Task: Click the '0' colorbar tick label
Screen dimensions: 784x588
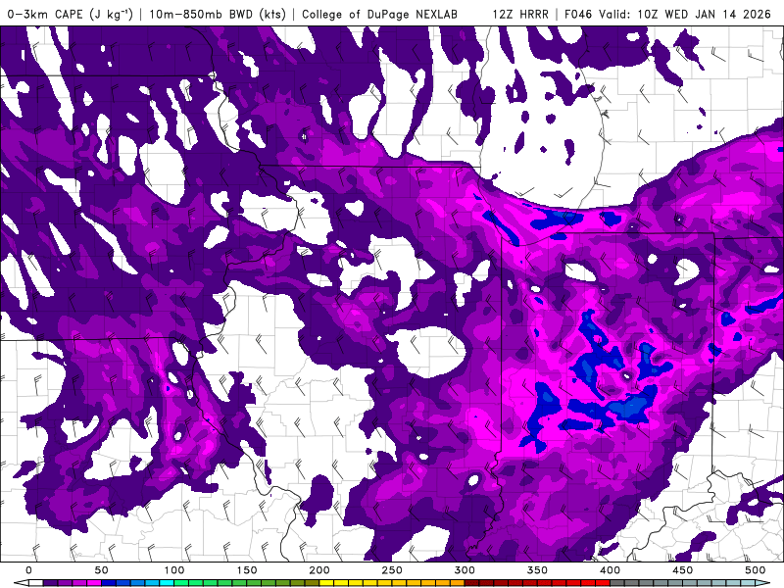Action: 28,570
